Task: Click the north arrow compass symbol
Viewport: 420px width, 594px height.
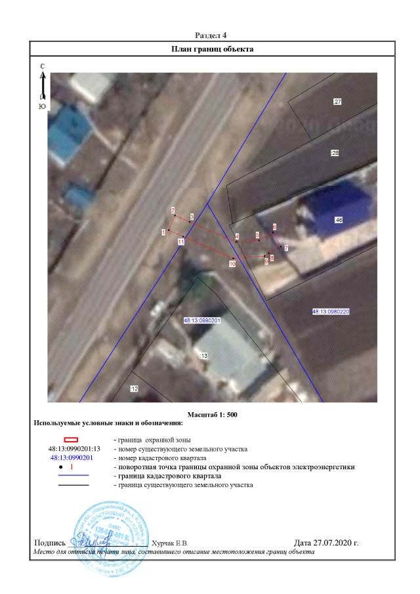Action: point(42,85)
